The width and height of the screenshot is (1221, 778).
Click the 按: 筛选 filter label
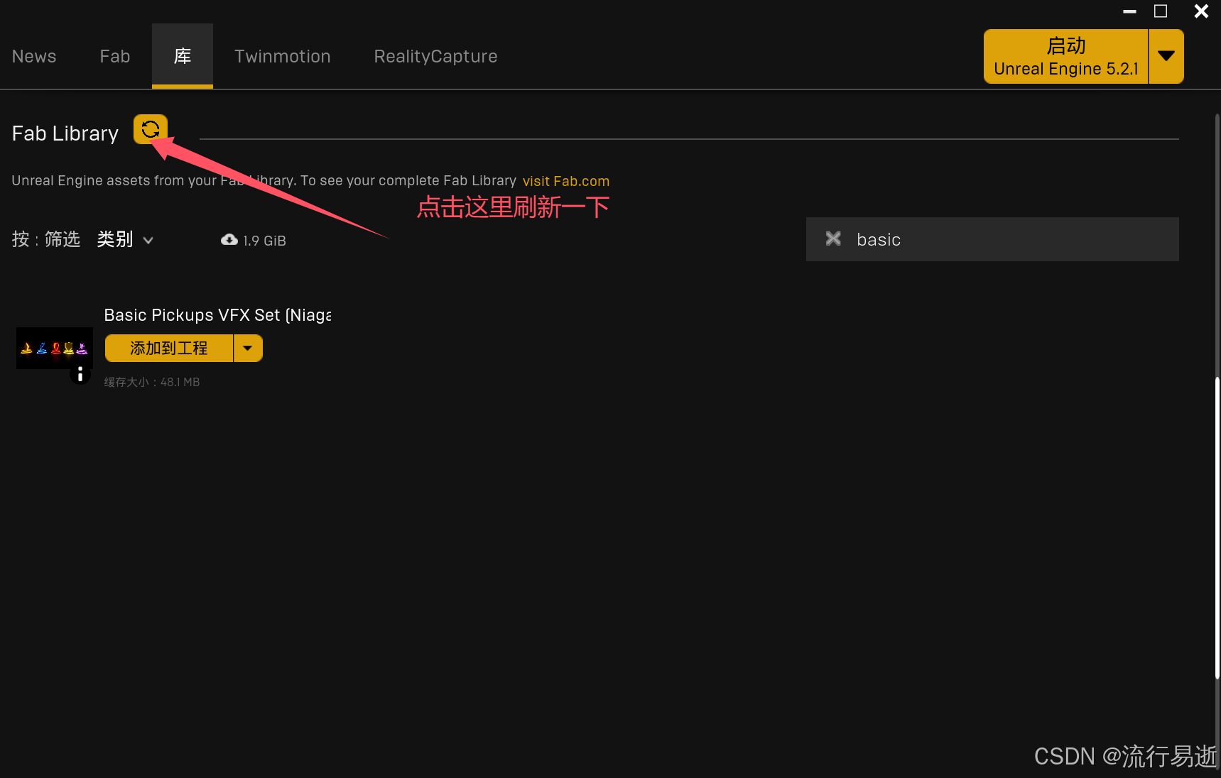coord(46,239)
